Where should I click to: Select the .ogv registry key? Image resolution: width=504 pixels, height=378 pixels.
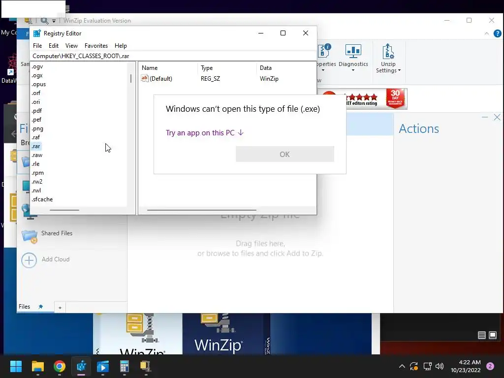pyautogui.click(x=37, y=66)
